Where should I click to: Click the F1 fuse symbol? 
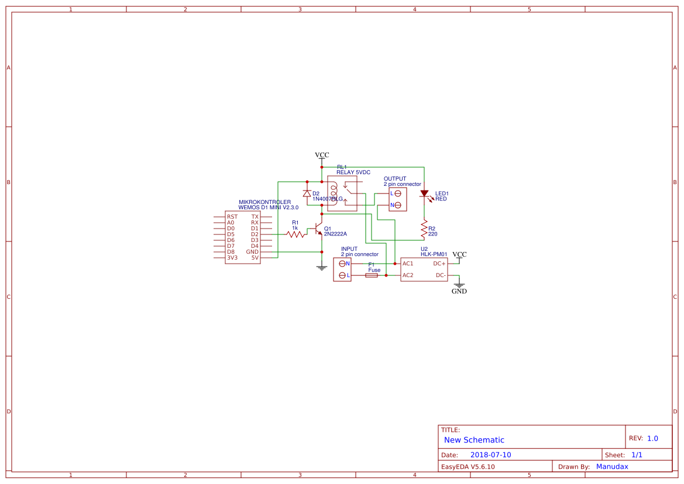(x=372, y=275)
